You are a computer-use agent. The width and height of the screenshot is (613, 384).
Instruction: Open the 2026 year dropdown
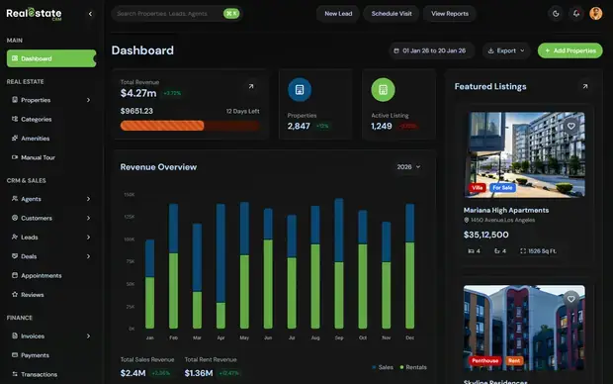(408, 166)
